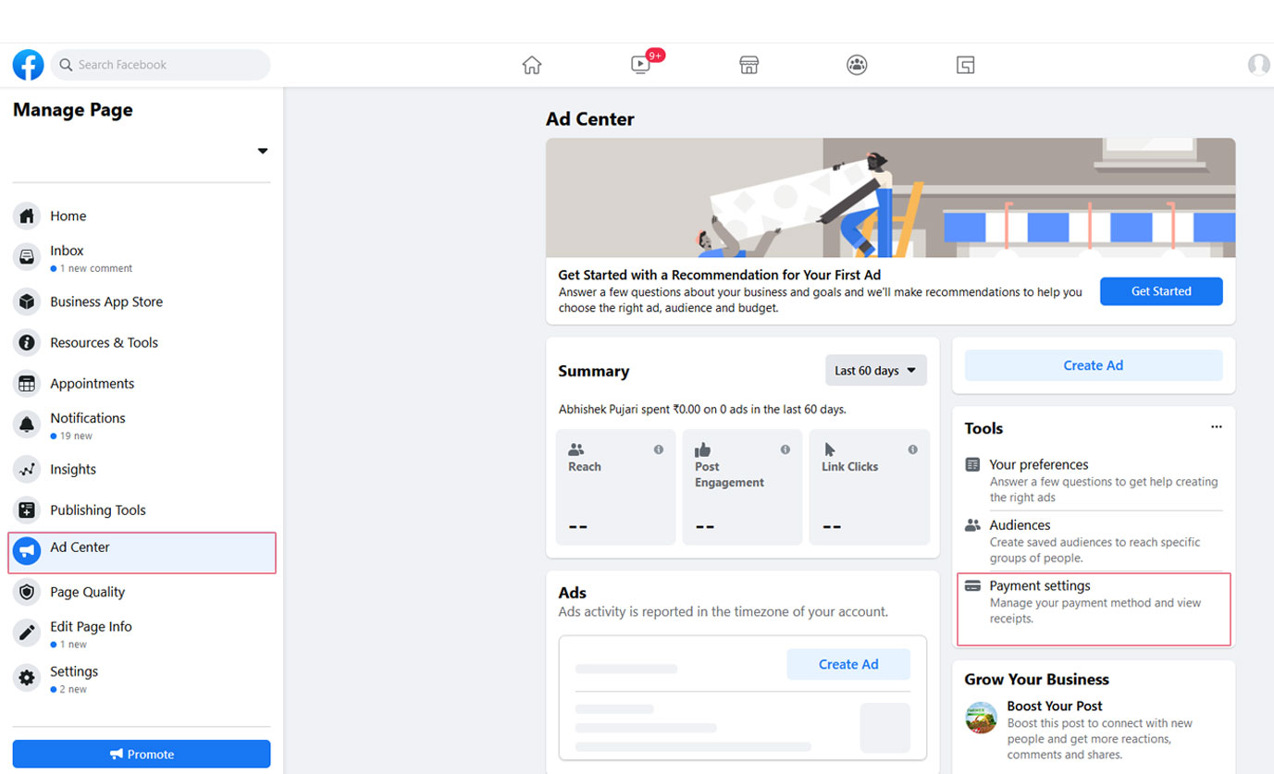Click the Notifications bell icon
Screen dimensions: 1274x774
27,424
